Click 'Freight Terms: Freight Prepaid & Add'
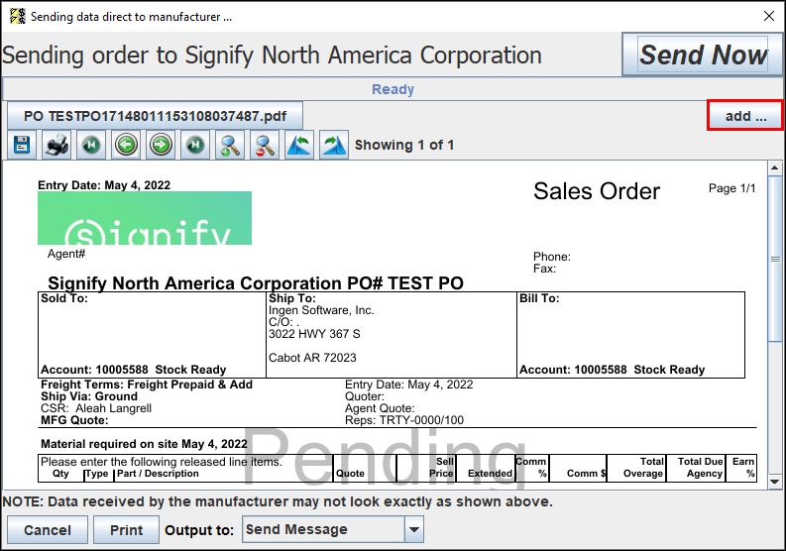786x551 pixels. click(x=147, y=385)
